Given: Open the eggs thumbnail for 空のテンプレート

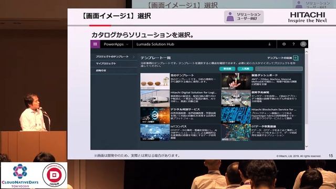Looking at the screenshot, I should point(155,81).
